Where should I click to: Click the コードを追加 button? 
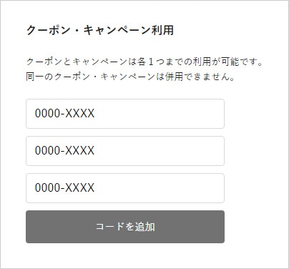click(x=125, y=227)
